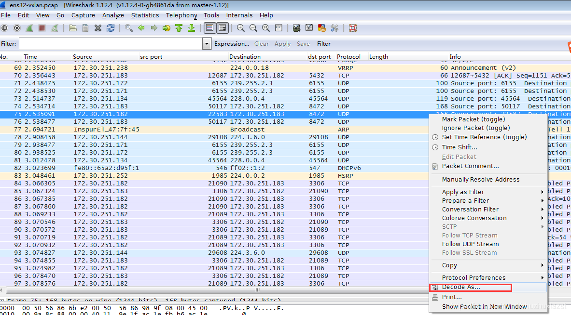Select packet 83 HSRP row

click(x=215, y=175)
